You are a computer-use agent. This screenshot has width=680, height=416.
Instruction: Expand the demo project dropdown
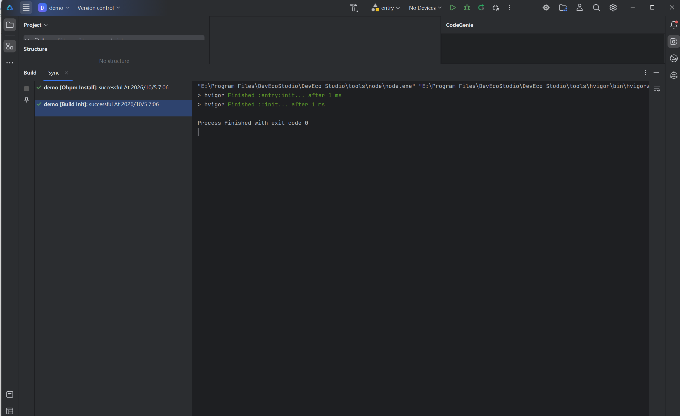(54, 8)
